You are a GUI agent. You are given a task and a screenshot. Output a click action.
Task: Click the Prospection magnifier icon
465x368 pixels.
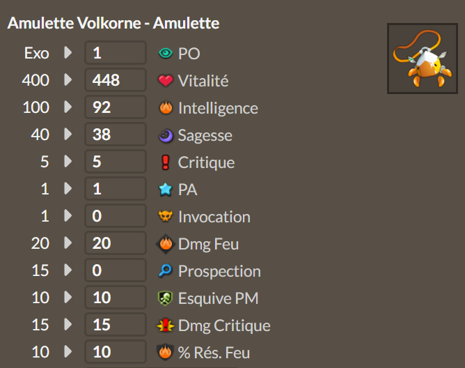click(x=165, y=270)
